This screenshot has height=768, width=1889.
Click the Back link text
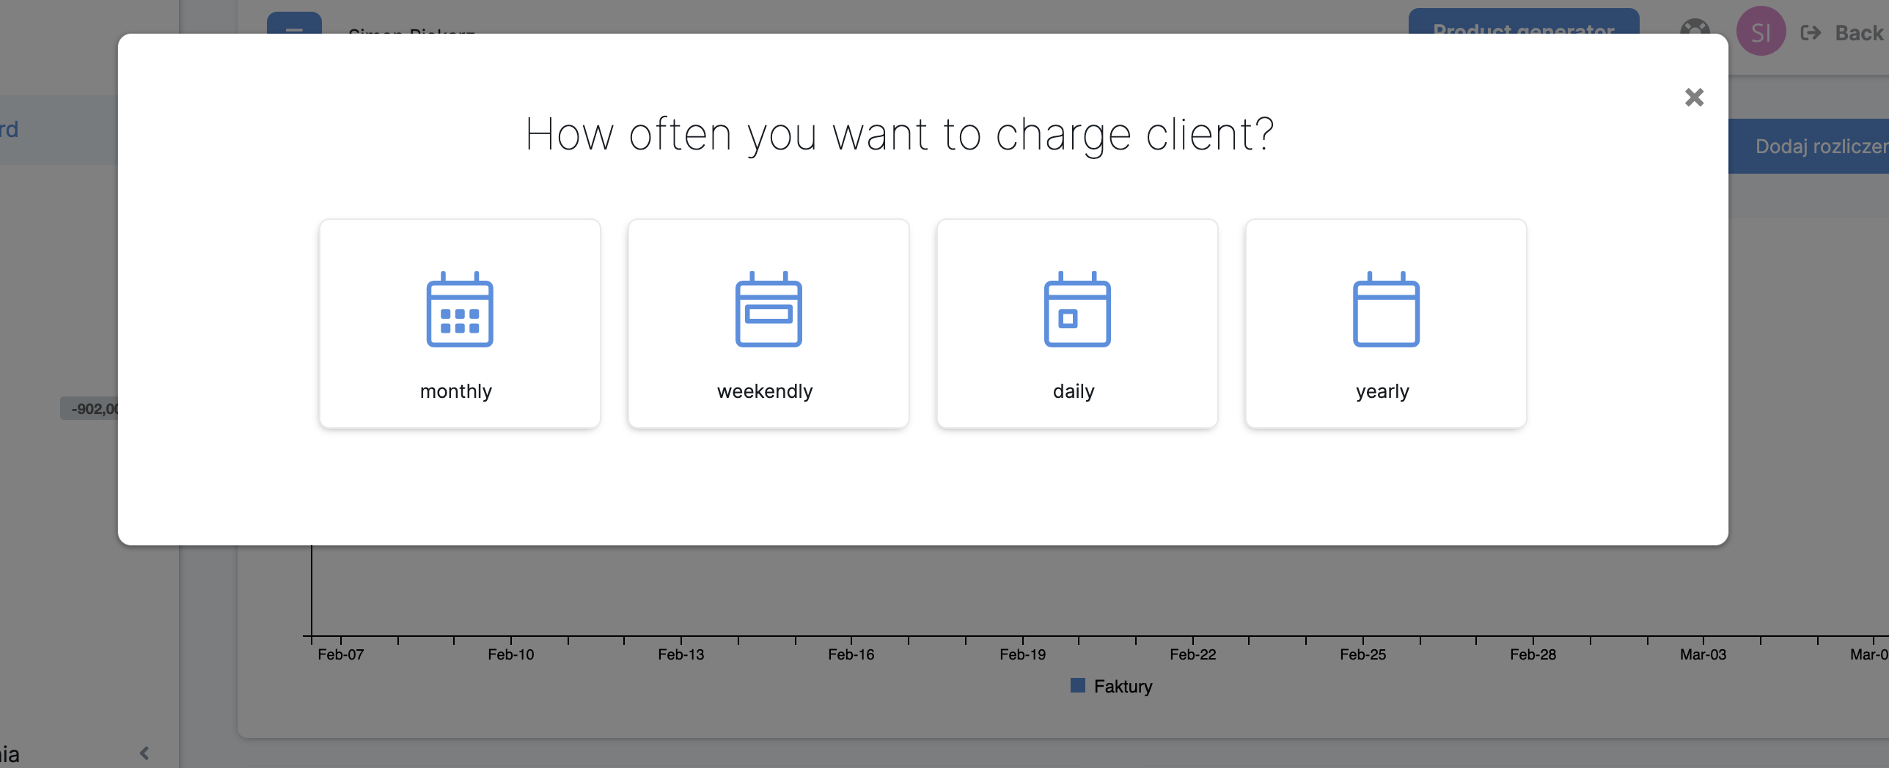click(1859, 33)
